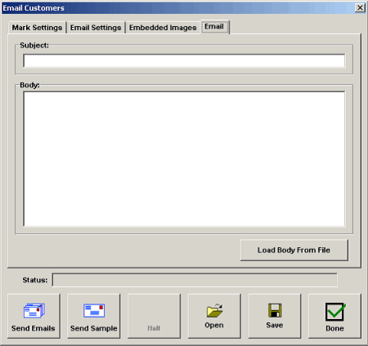Select the Email tab
Screen dimensions: 368x346
[x=214, y=27]
